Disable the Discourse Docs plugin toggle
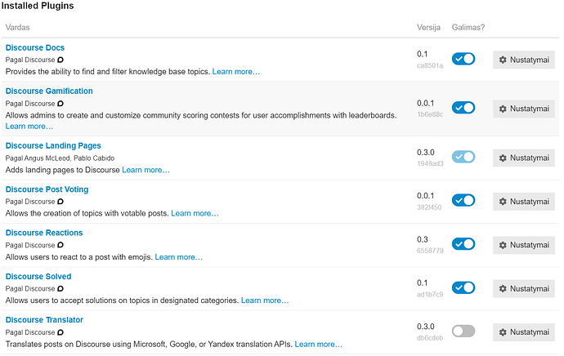This screenshot has width=564, height=356. pyautogui.click(x=463, y=59)
